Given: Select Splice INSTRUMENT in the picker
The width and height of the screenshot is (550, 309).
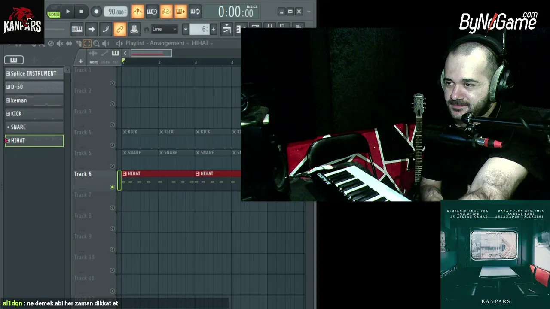Looking at the screenshot, I should click(34, 73).
